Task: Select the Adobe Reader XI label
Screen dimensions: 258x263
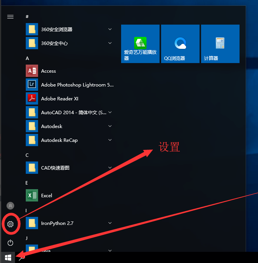Action: (60, 98)
